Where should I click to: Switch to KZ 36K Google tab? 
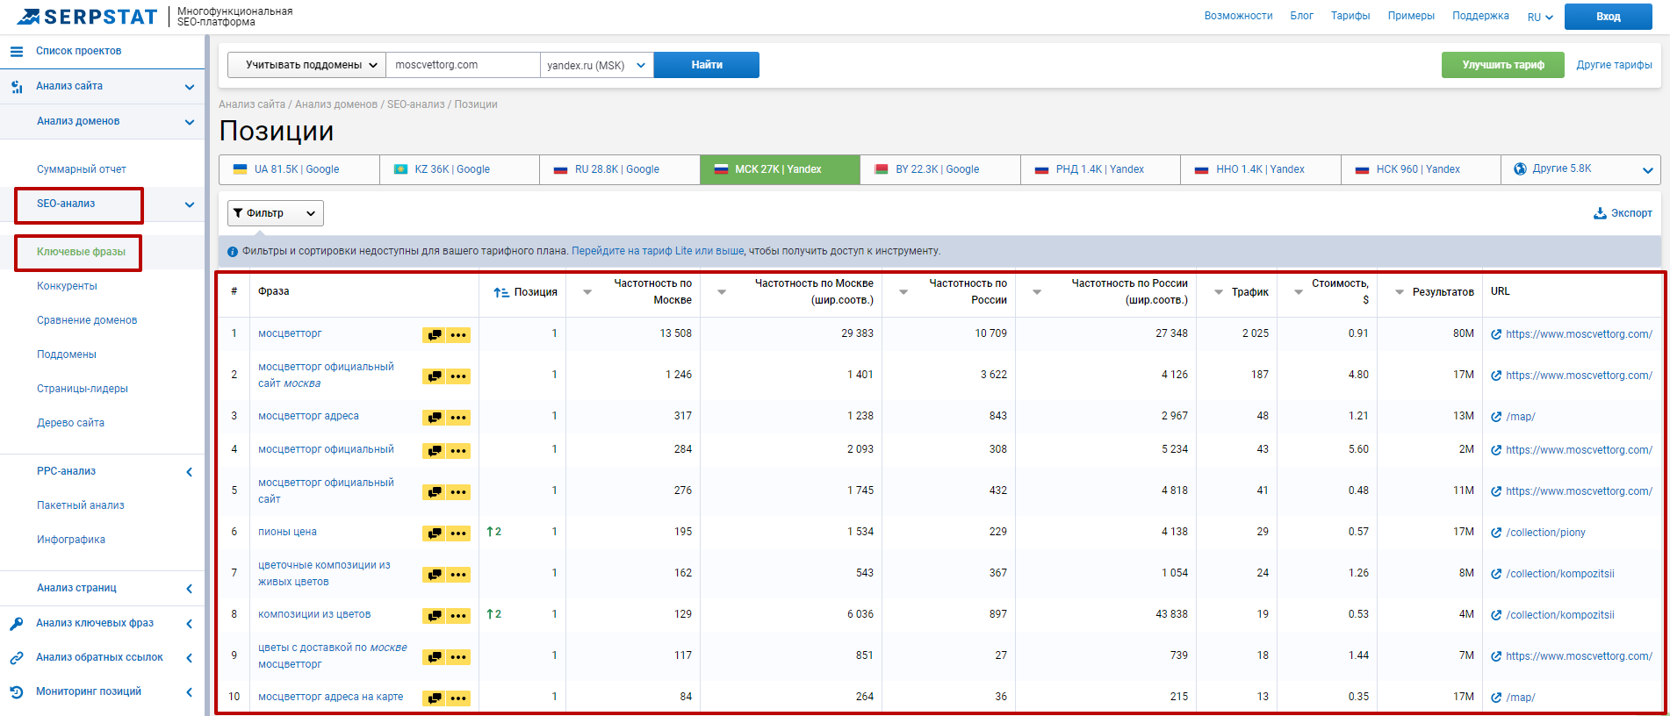pos(459,169)
